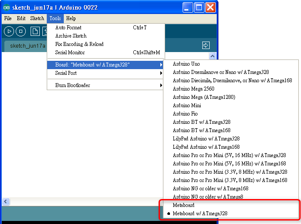This screenshot has height=224, width=301.
Task: Click the New sketch toolbar icon
Action: click(x=35, y=31)
